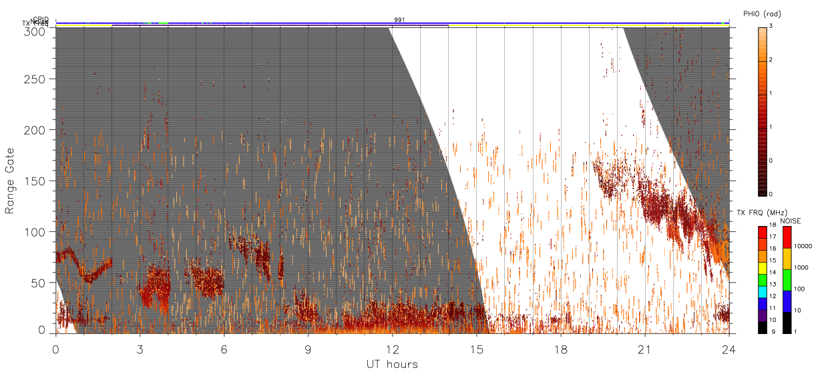Screen dimensions: 820x378
Task: Click the '9' label in TX FRQ legend
Action: 773,331
